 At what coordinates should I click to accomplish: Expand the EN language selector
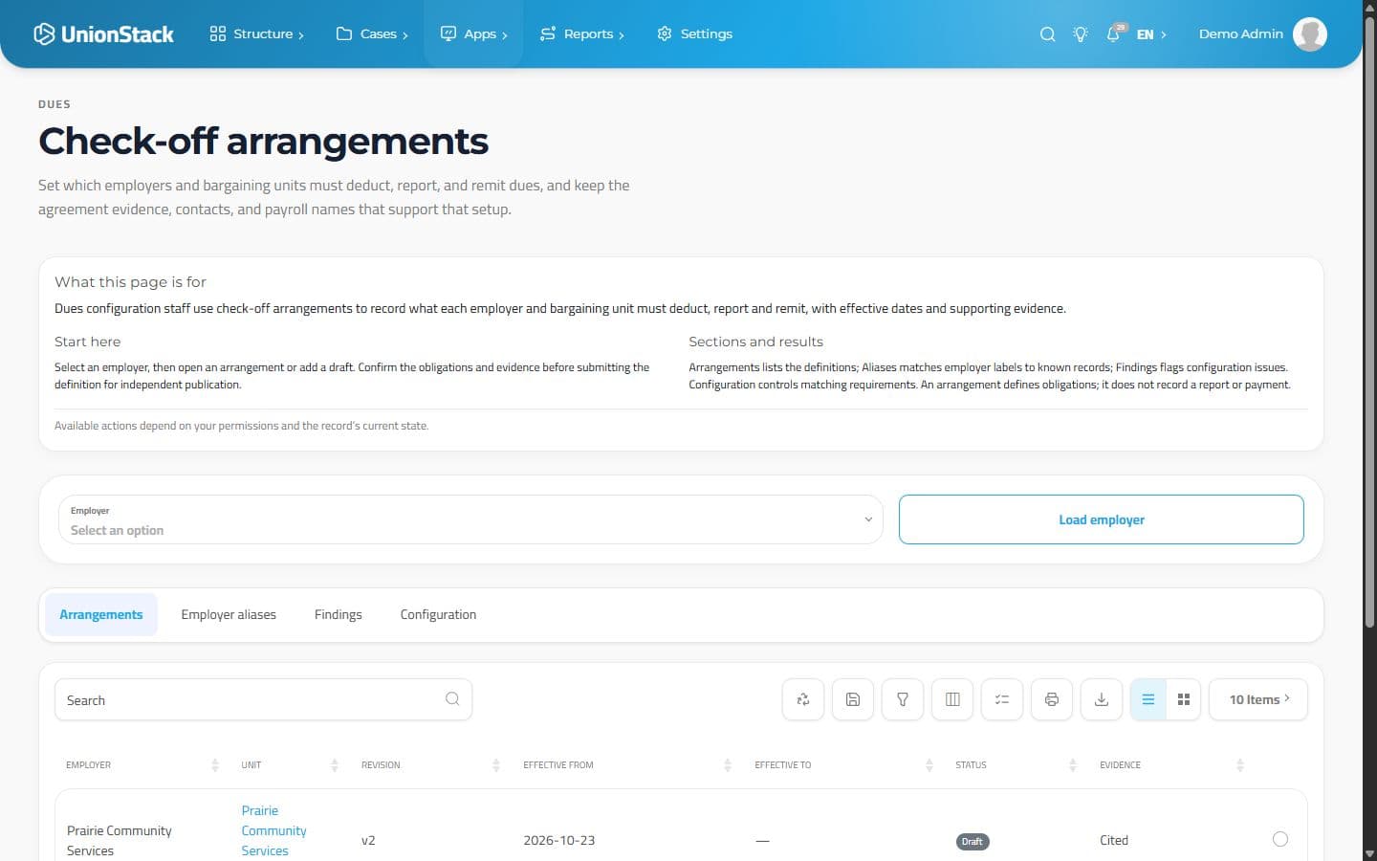1151,33
